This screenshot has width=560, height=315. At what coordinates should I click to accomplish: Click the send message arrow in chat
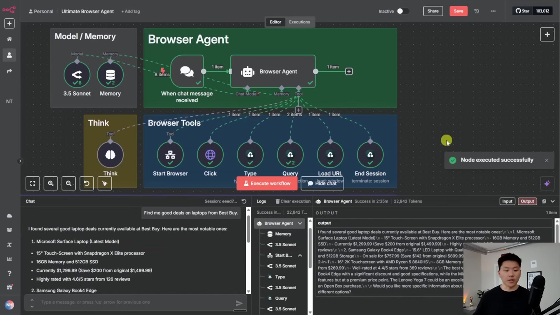click(x=239, y=303)
